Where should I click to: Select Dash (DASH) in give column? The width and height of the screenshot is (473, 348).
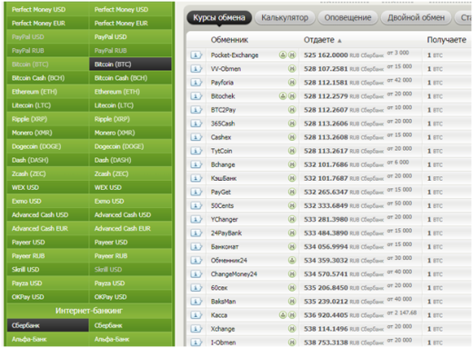pyautogui.click(x=47, y=160)
